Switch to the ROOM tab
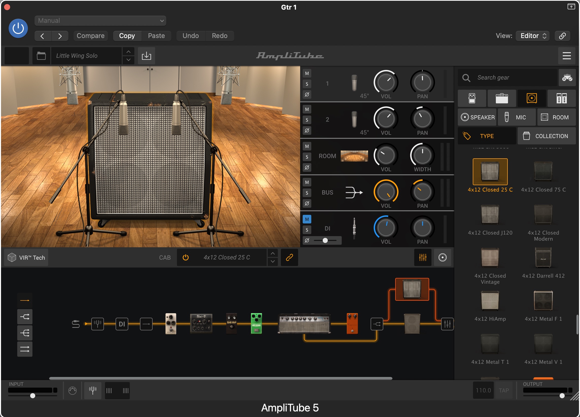The width and height of the screenshot is (580, 417). point(556,117)
